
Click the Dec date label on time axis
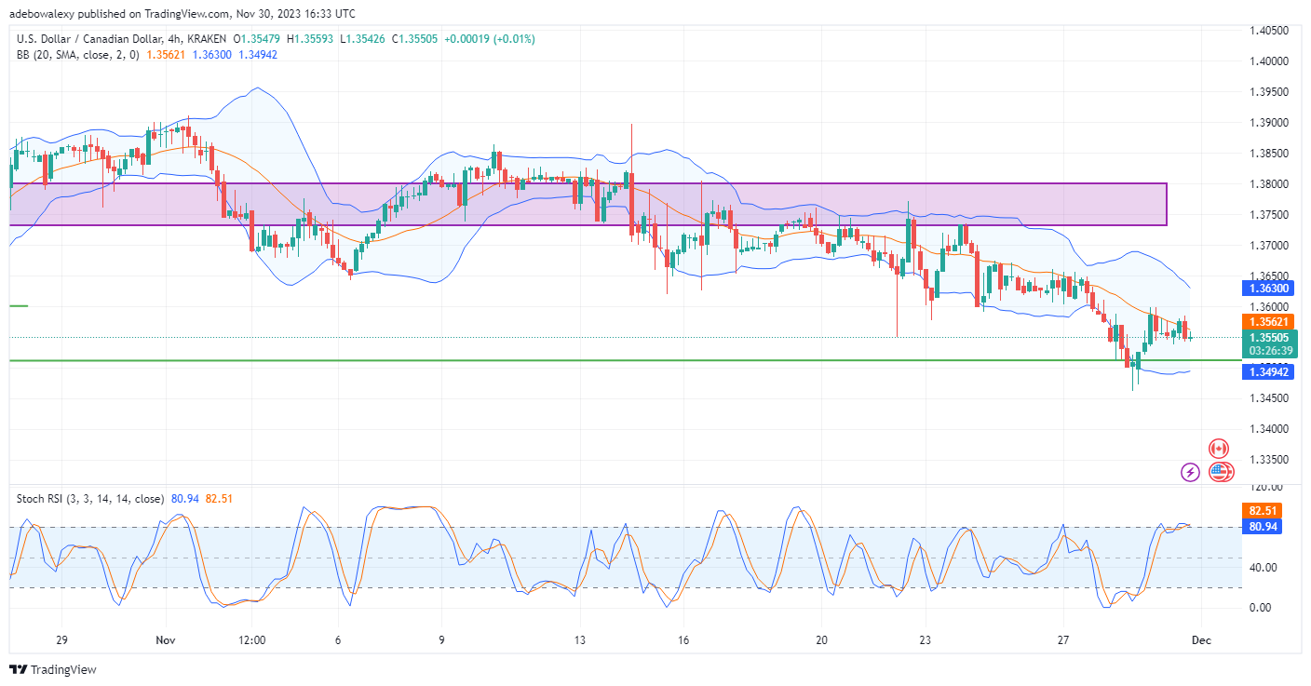coord(1200,640)
